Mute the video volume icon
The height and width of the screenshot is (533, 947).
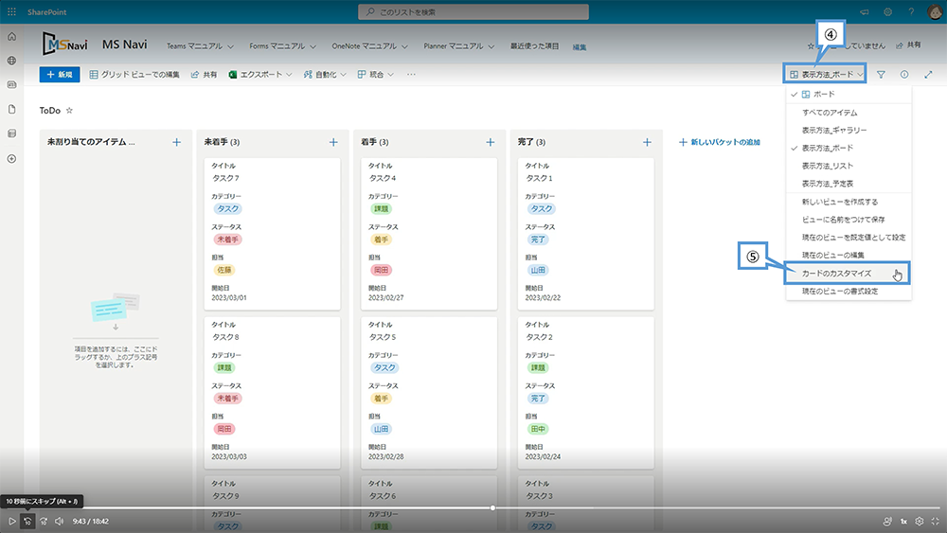point(59,521)
